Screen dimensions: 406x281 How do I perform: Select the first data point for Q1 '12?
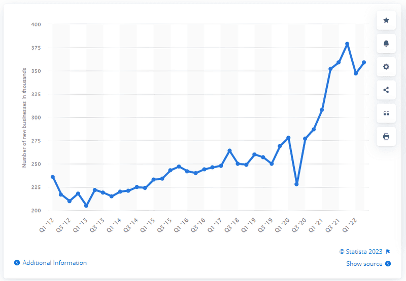(x=53, y=177)
